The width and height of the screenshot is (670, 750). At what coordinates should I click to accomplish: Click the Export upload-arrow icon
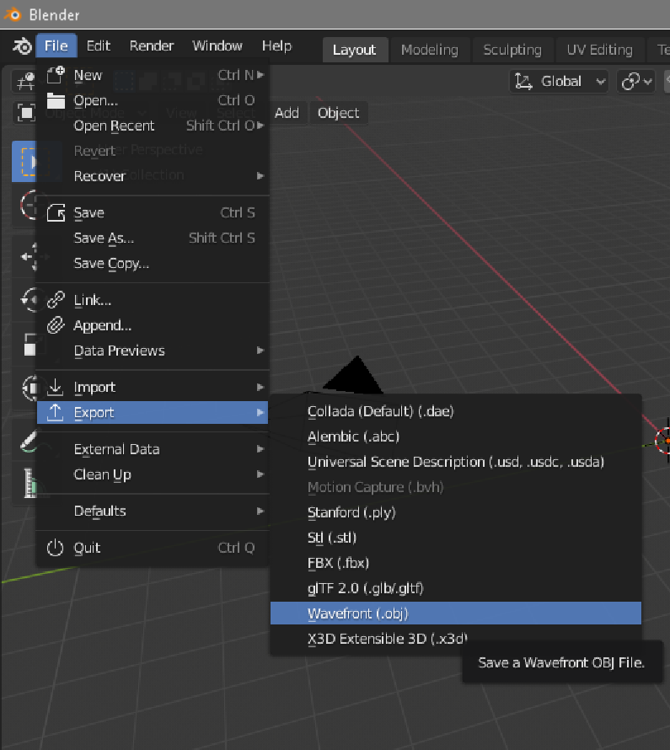coord(56,412)
